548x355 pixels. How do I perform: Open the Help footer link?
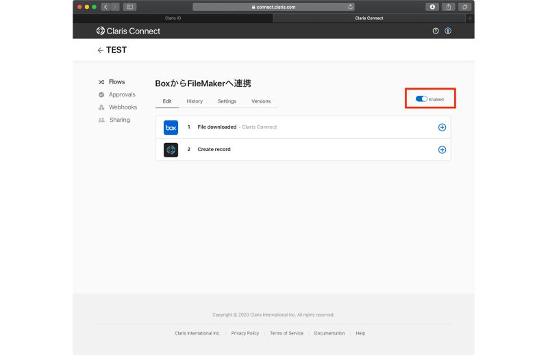[360, 333]
